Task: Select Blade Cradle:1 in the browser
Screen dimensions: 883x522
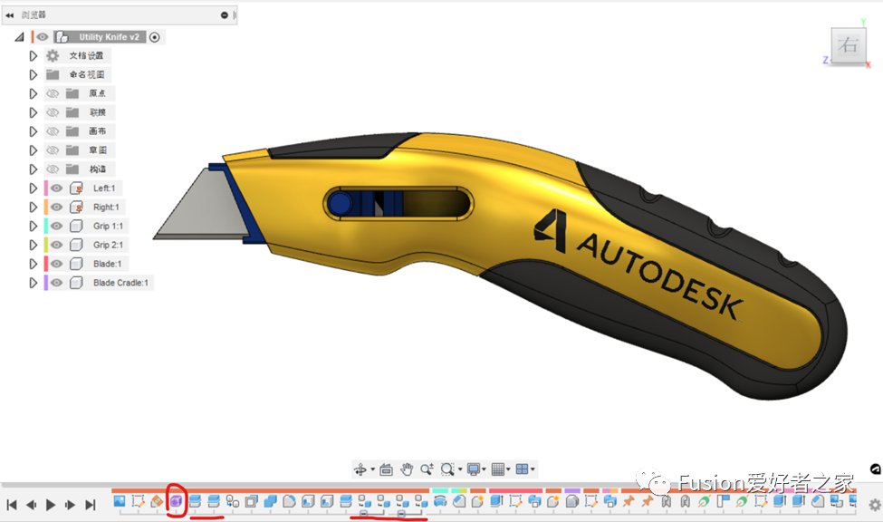Action: pos(121,283)
